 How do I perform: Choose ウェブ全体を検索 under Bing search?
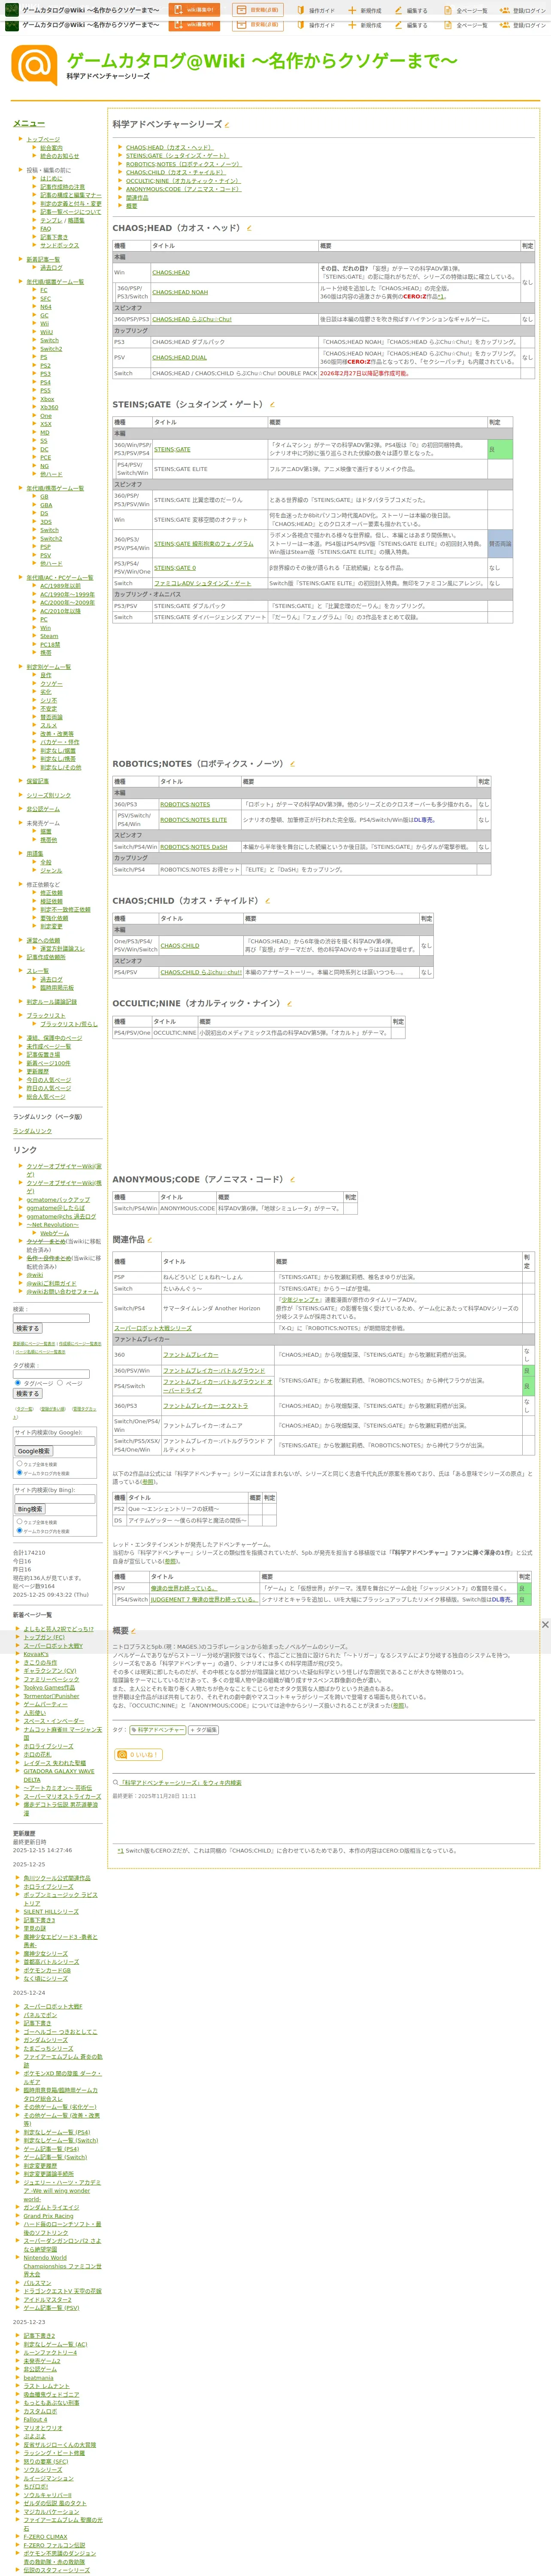point(19,1522)
